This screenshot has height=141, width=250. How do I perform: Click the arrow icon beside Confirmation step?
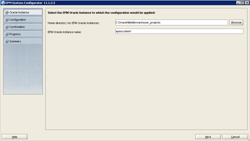(7, 27)
